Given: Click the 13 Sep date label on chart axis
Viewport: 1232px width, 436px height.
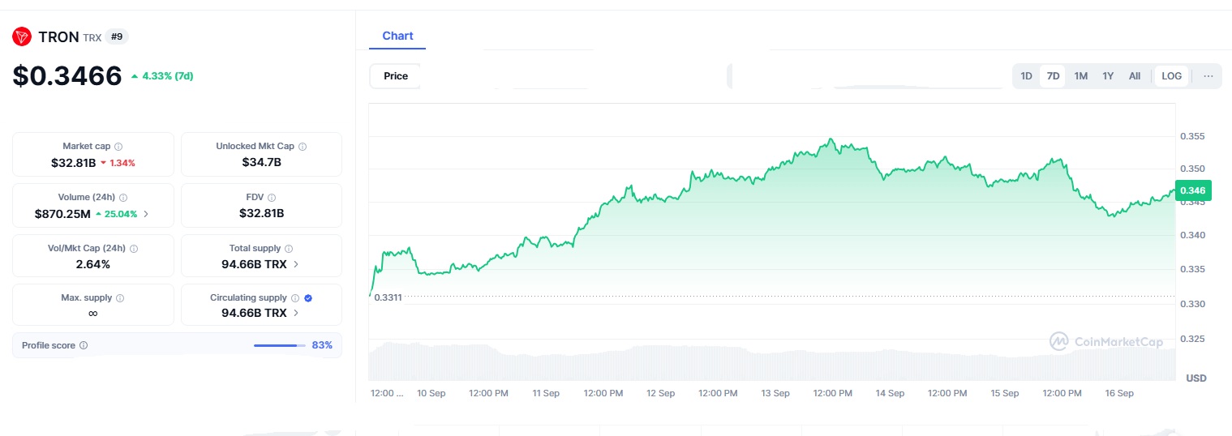Looking at the screenshot, I should (x=775, y=393).
